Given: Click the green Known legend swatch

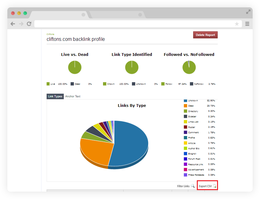Looking at the screenshot, I should coord(105,84).
